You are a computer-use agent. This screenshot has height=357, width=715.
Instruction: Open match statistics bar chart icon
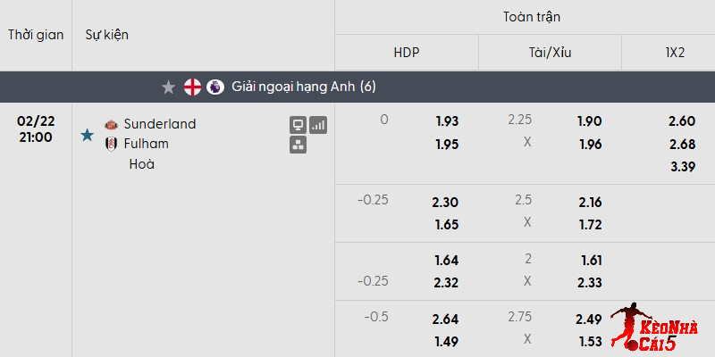318,125
